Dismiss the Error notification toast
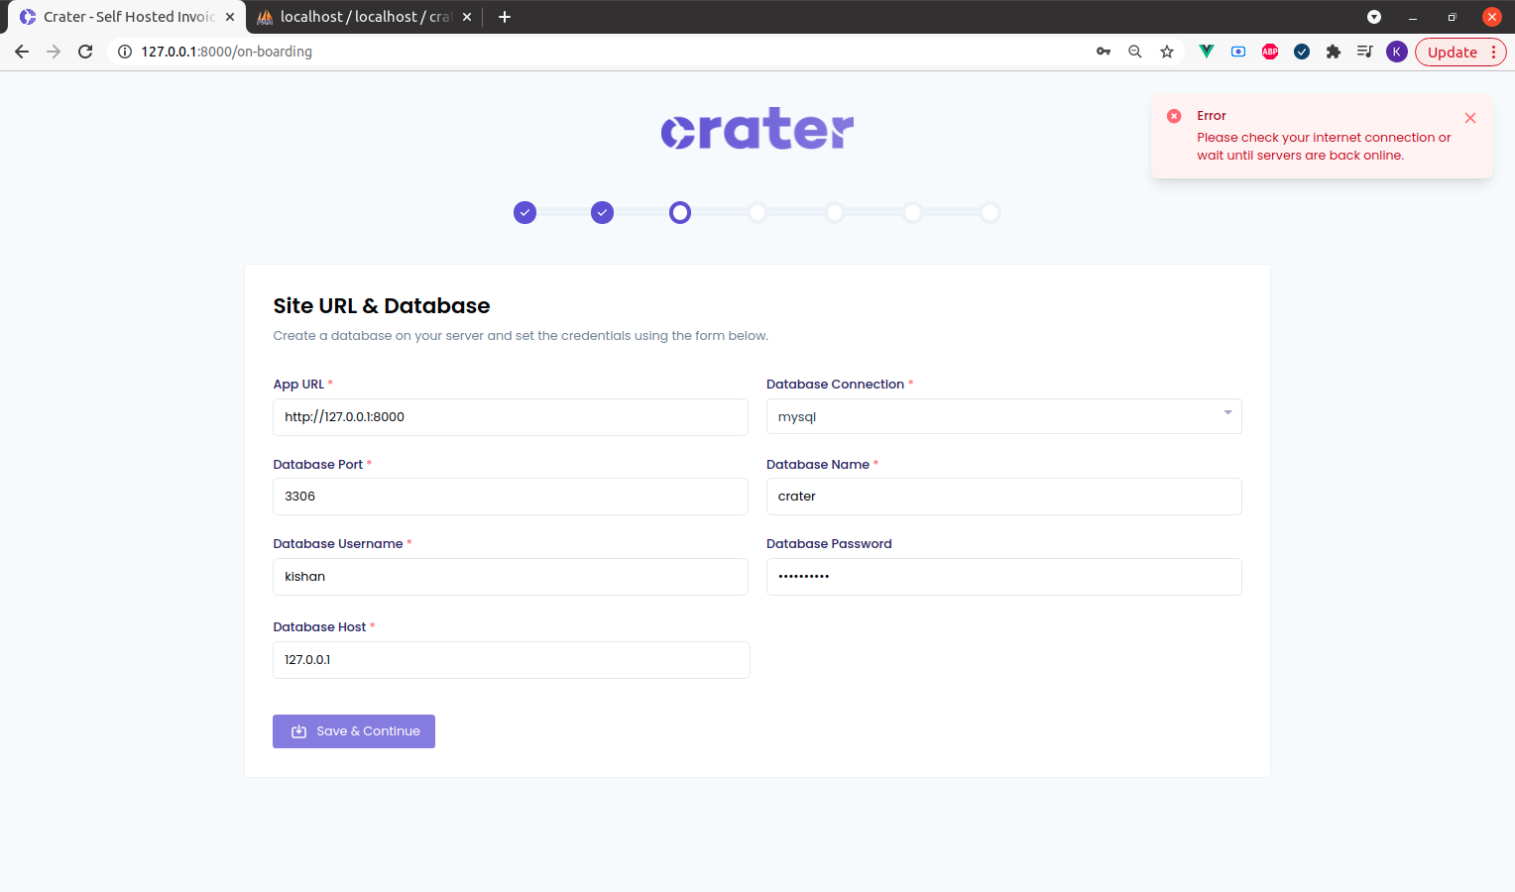The height and width of the screenshot is (892, 1515). (1470, 117)
